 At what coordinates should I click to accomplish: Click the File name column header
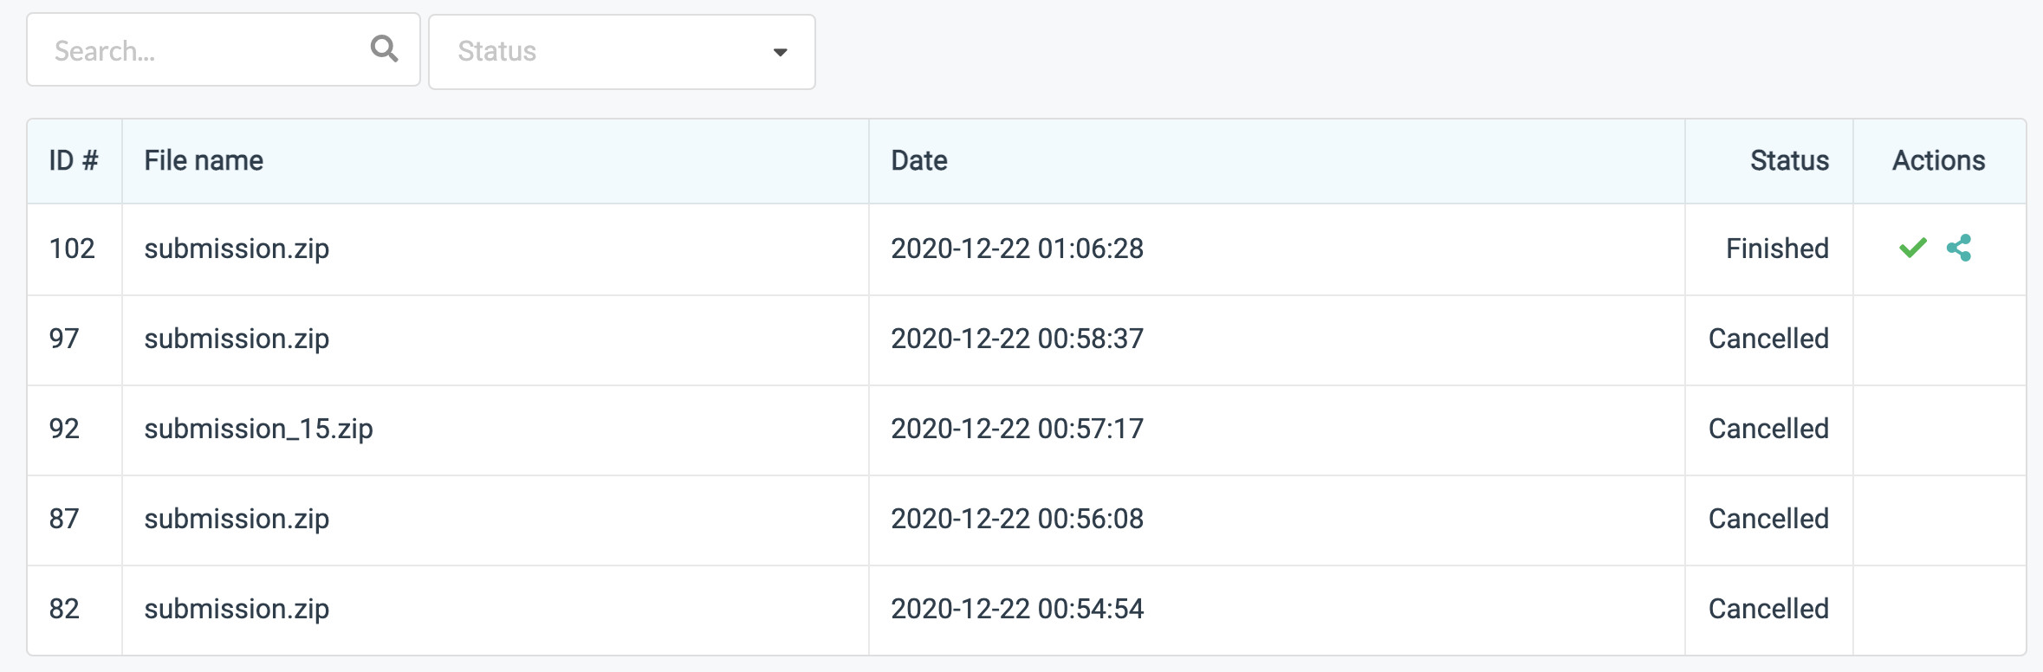(204, 160)
